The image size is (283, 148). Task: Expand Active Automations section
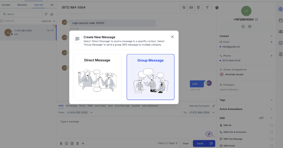tap(271, 109)
